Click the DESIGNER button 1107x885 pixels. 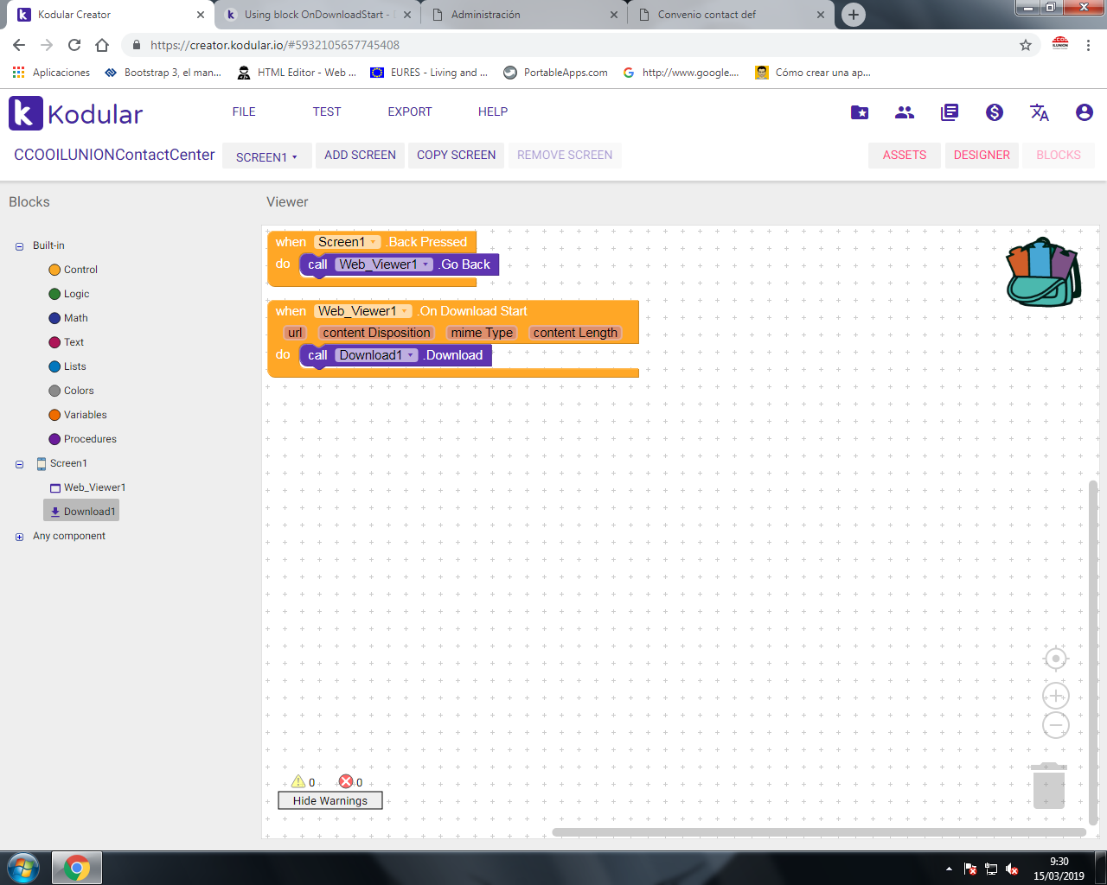[x=981, y=155]
